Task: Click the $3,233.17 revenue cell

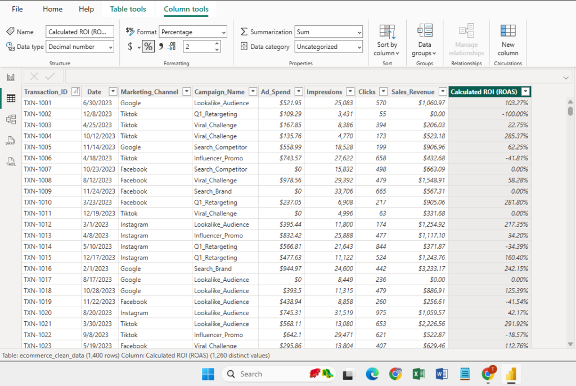Action: click(418, 268)
